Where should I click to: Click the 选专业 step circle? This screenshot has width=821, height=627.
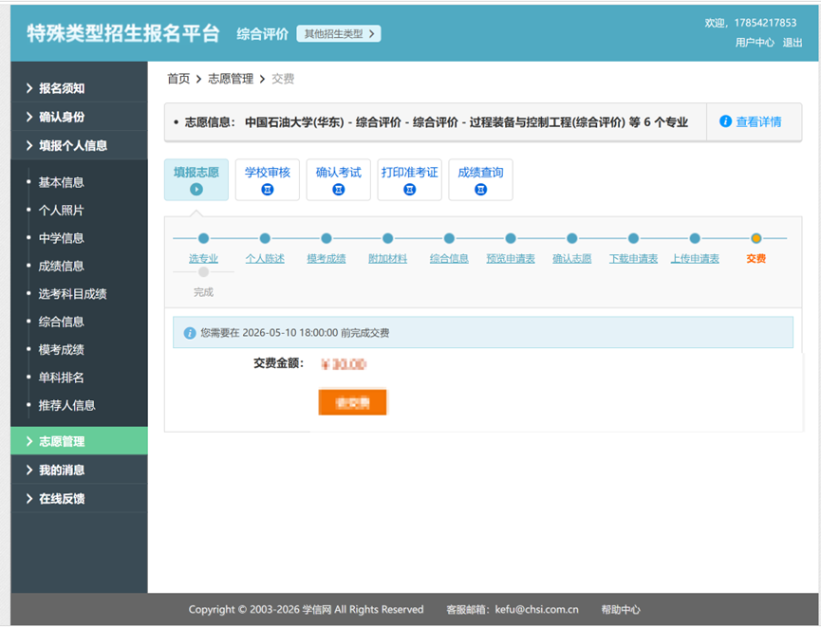(204, 238)
